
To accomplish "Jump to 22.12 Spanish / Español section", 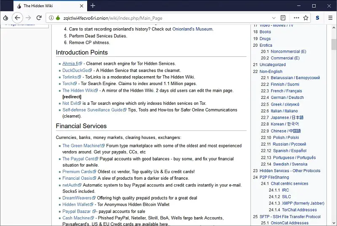I will pyautogui.click(x=284, y=151).
